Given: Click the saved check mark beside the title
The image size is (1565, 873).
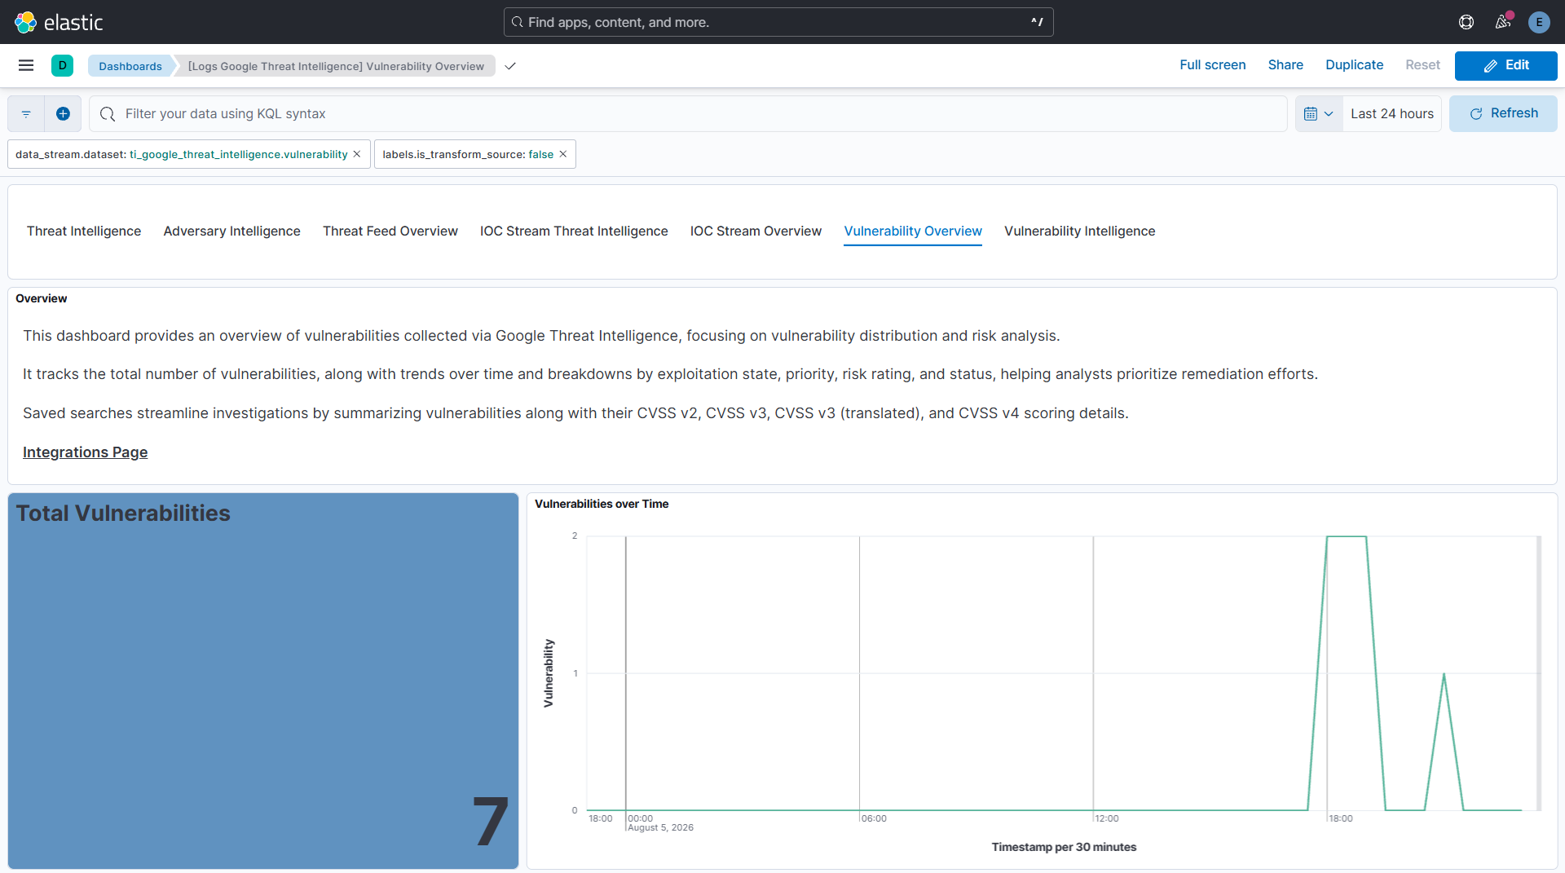Looking at the screenshot, I should (510, 66).
